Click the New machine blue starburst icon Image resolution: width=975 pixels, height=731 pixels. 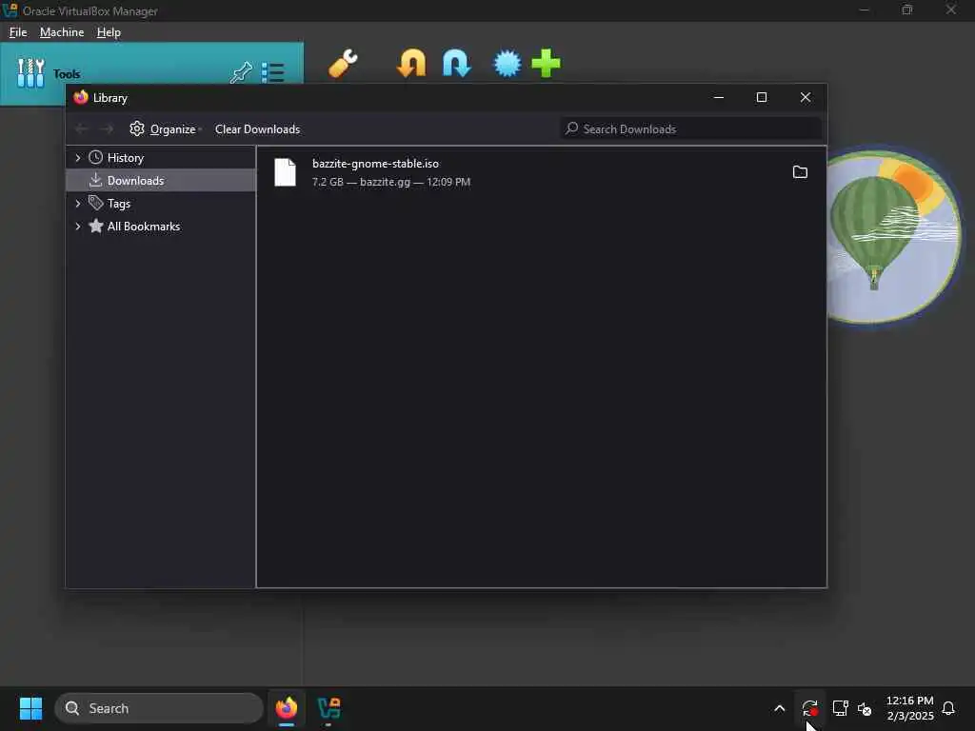coord(507,63)
